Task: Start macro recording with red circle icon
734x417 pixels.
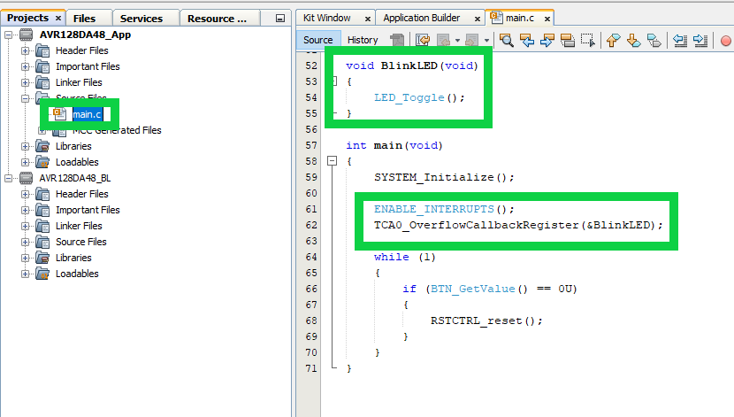Action: (x=726, y=40)
